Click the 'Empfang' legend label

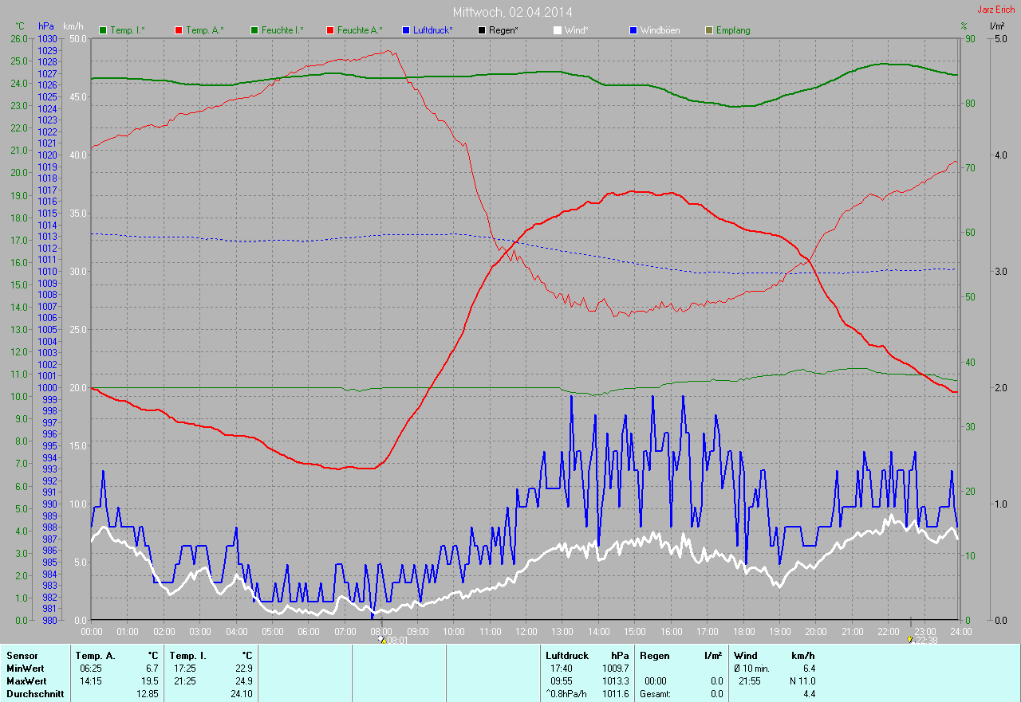(x=733, y=30)
